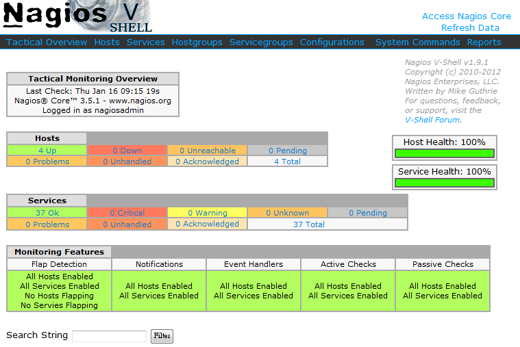520x347 pixels.
Task: Click the Host Health green progress bar
Action: click(x=445, y=153)
